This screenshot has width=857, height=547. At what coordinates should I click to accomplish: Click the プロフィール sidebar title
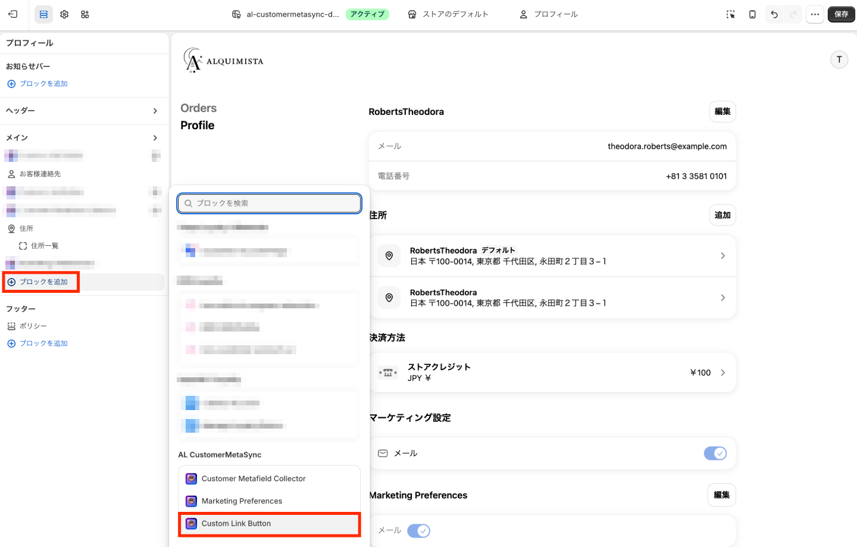(30, 43)
